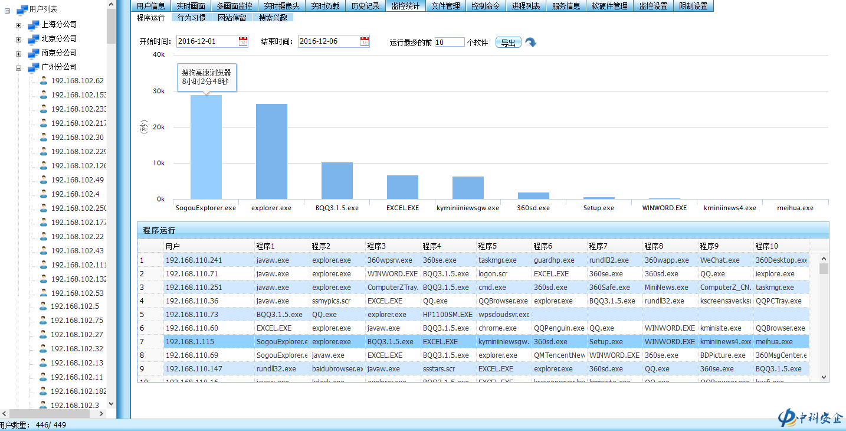
Task: Click user icon for 192.168.102.4
Action: [x=44, y=194]
